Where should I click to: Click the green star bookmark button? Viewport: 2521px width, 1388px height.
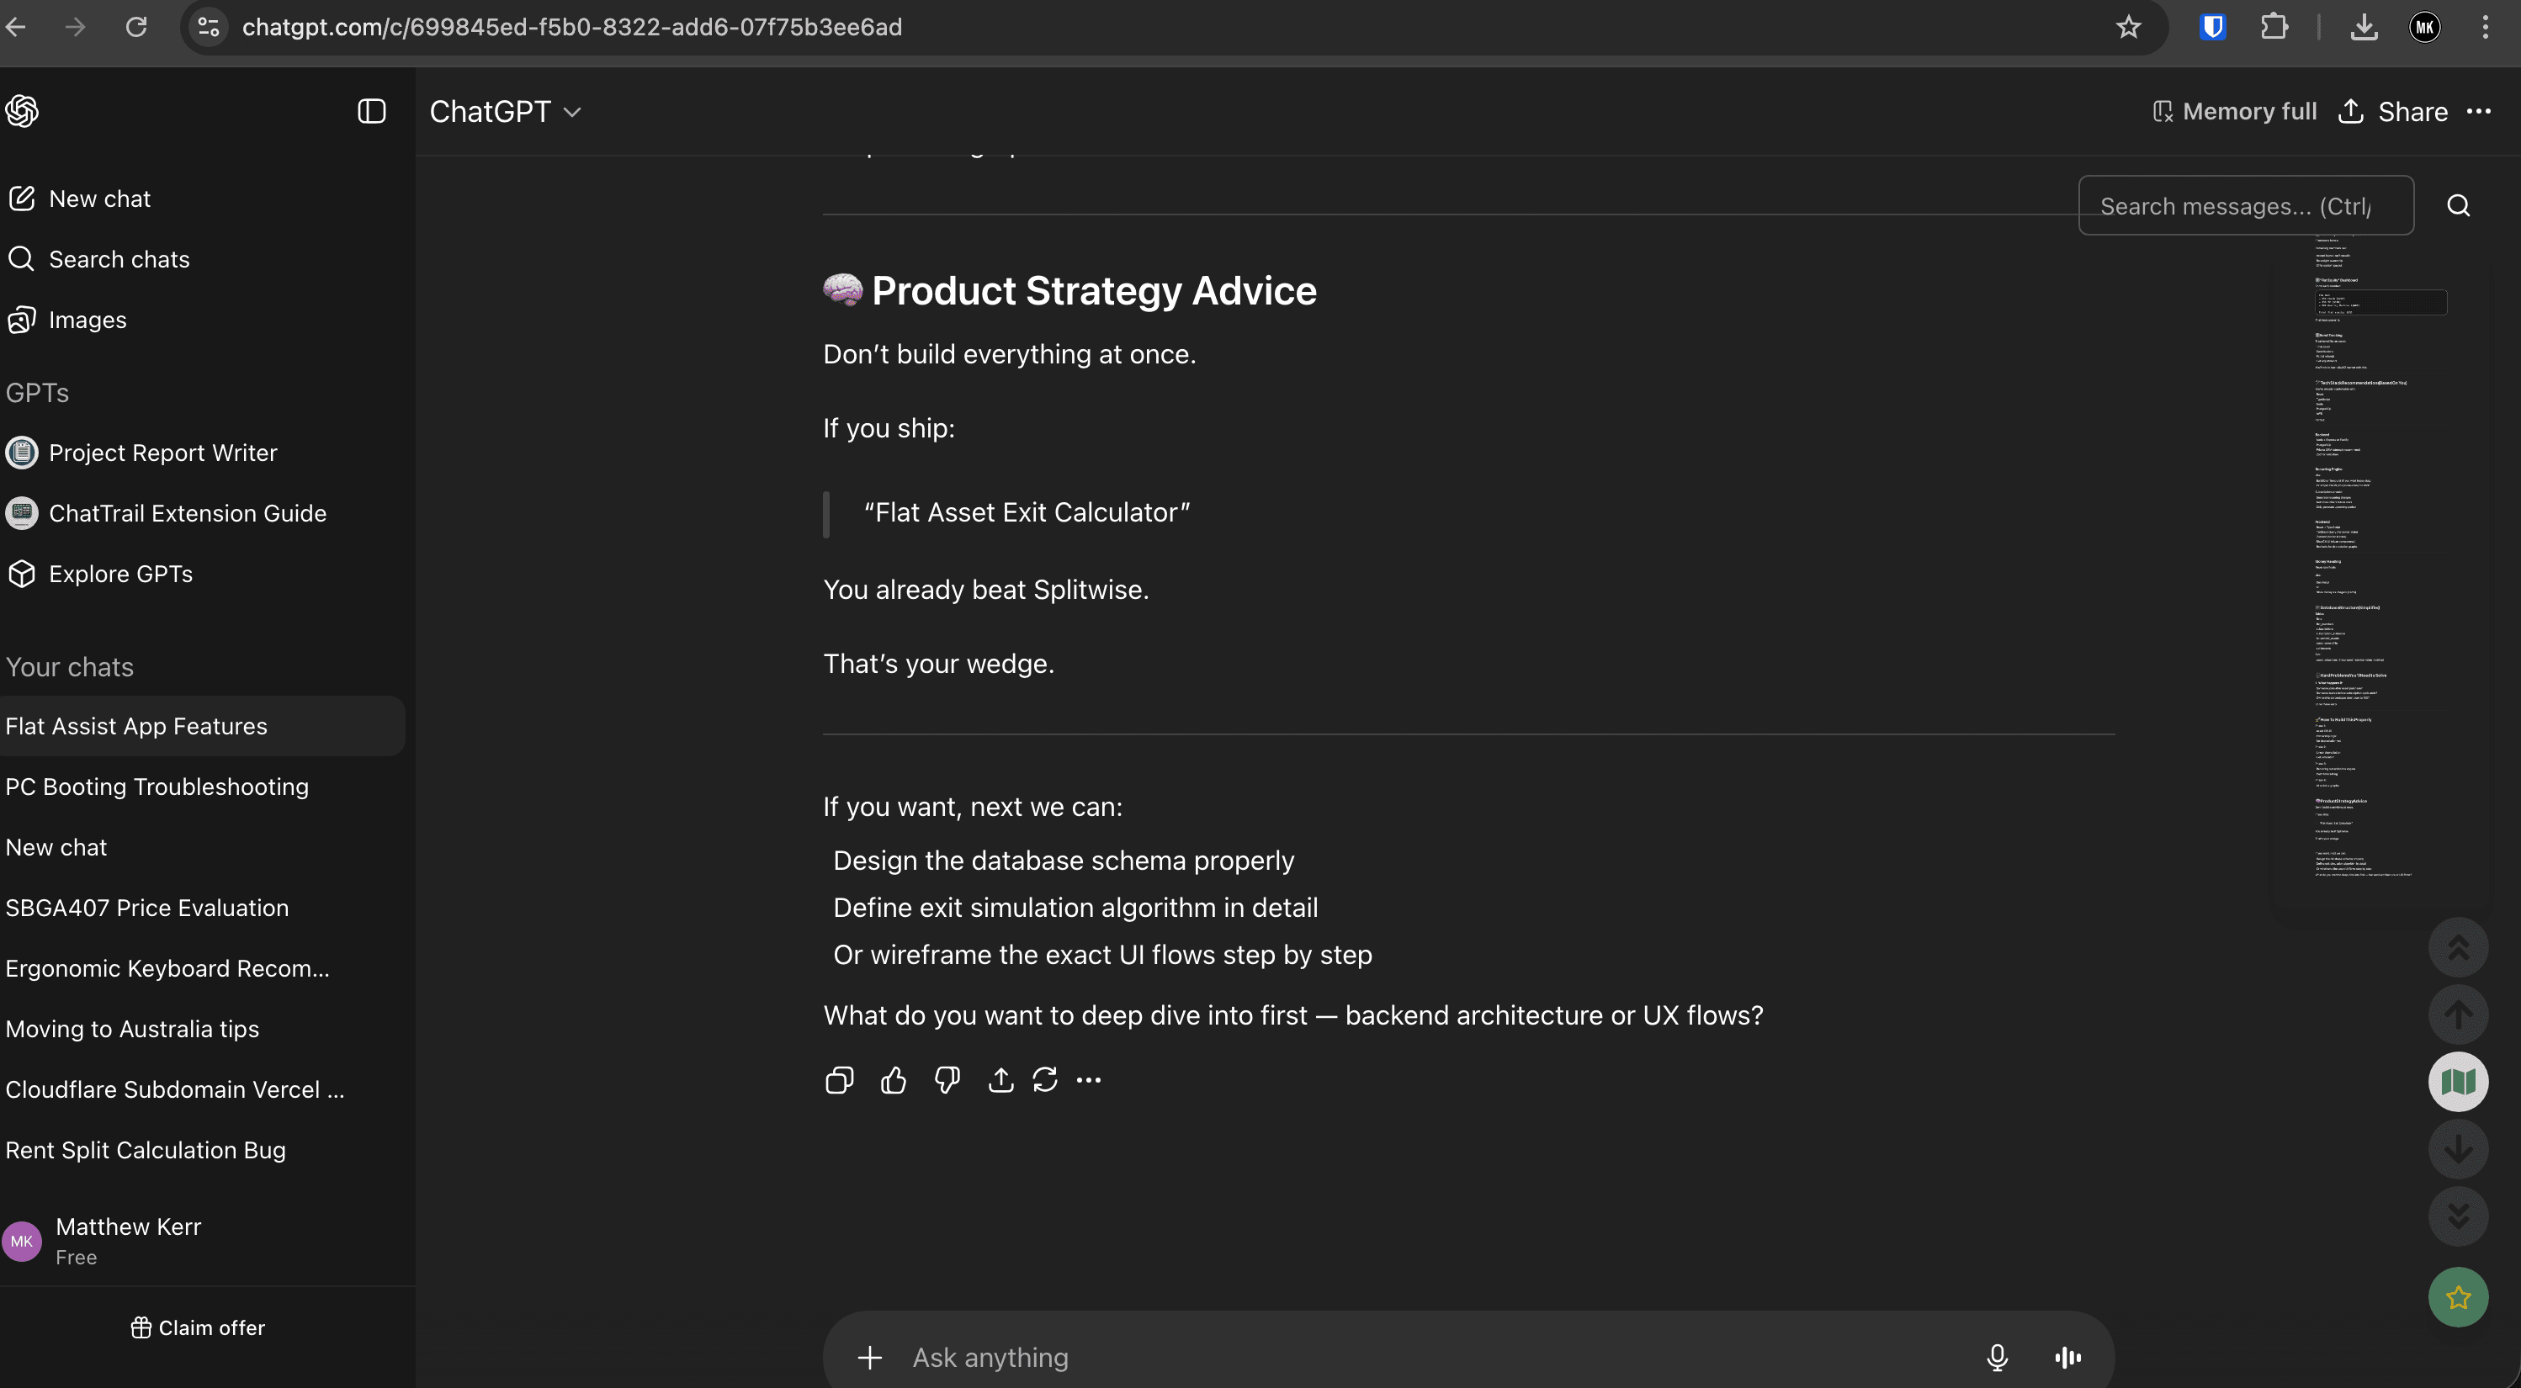point(2457,1297)
